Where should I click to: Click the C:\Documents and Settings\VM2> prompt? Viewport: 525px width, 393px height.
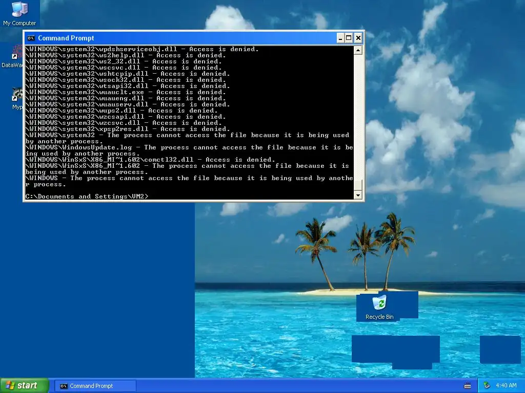[x=87, y=196]
